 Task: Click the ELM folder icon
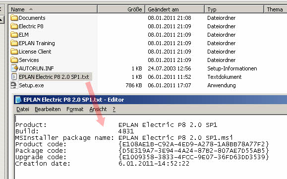14,35
